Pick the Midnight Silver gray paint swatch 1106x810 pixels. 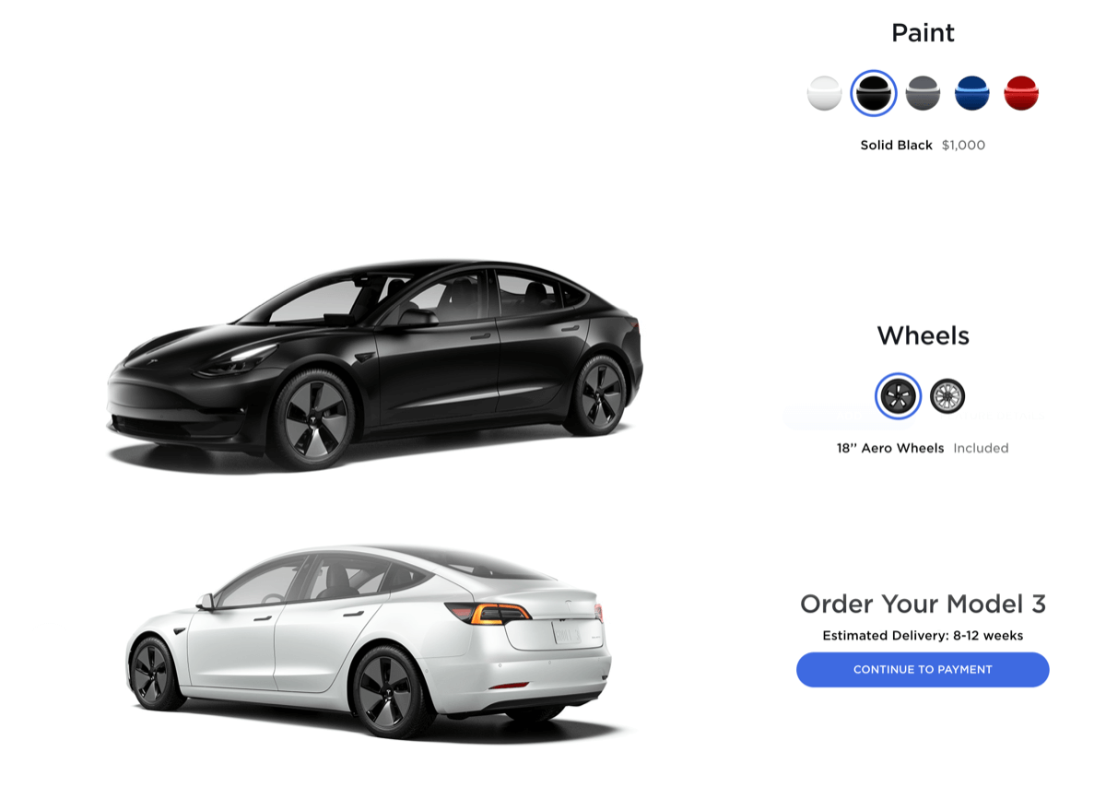point(923,93)
